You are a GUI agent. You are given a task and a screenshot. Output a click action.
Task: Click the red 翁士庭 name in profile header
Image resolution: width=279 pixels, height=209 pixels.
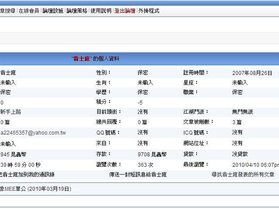[81, 59]
